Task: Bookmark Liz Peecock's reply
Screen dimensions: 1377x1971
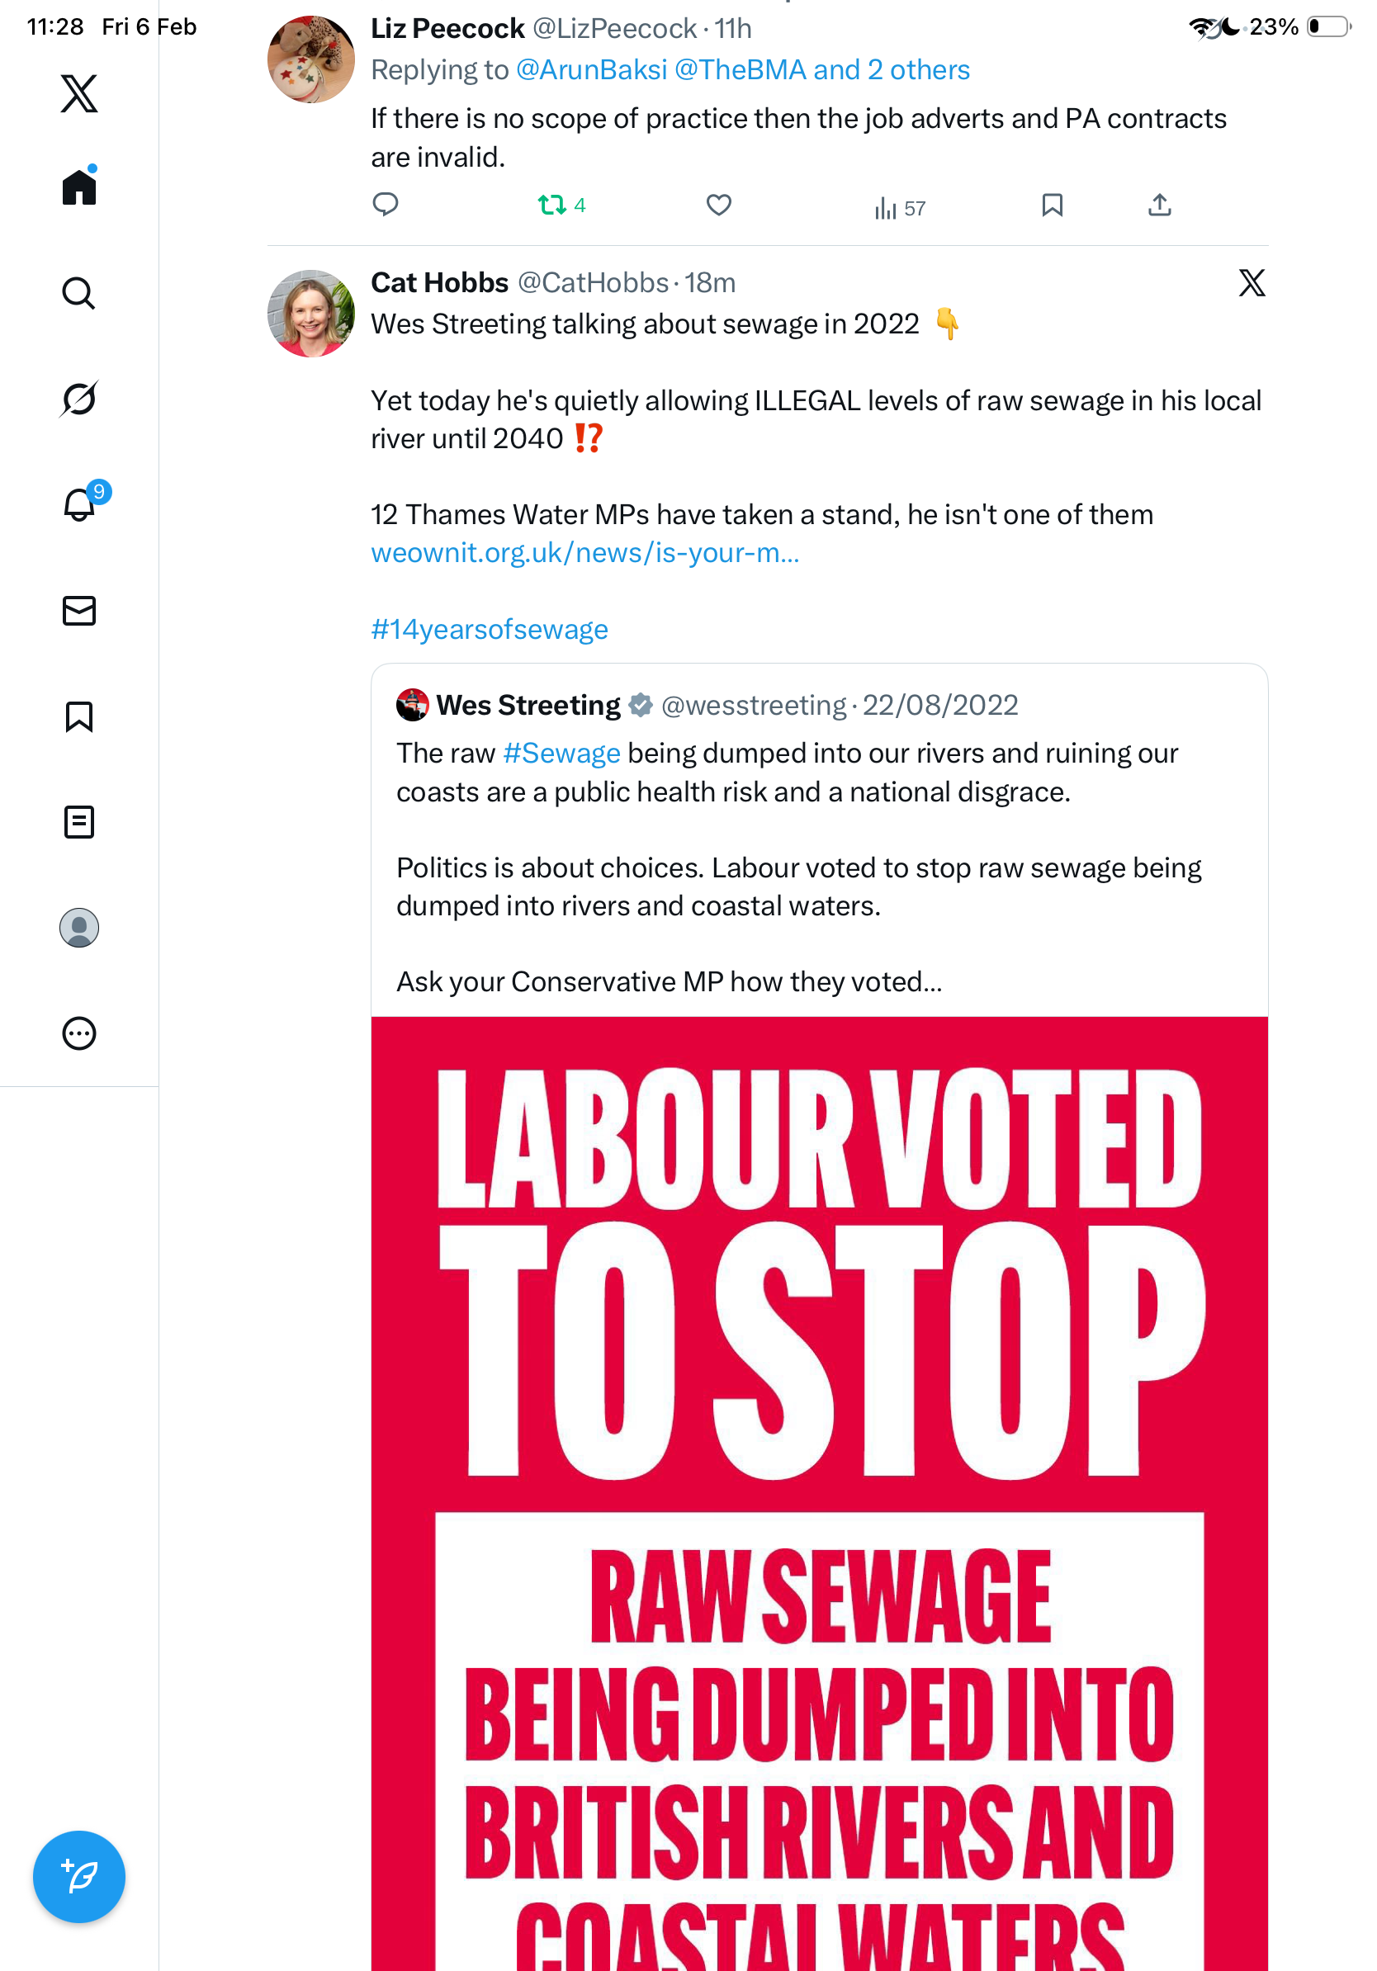Action: (1052, 206)
